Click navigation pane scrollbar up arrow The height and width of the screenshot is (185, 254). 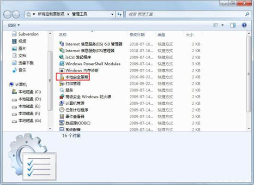coord(50,33)
